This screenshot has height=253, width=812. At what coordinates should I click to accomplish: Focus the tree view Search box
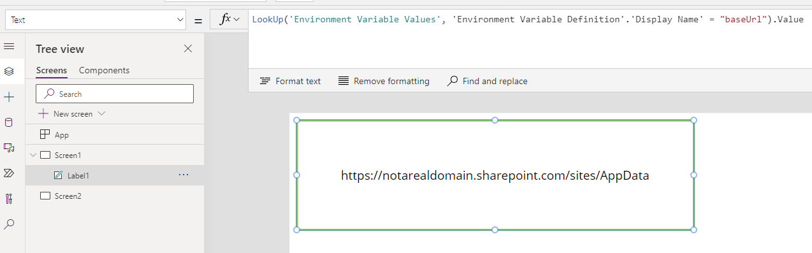pyautogui.click(x=115, y=94)
